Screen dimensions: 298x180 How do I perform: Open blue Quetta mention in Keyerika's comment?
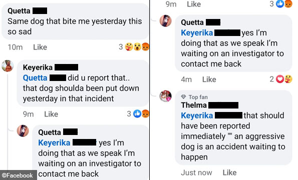[x=35, y=78]
